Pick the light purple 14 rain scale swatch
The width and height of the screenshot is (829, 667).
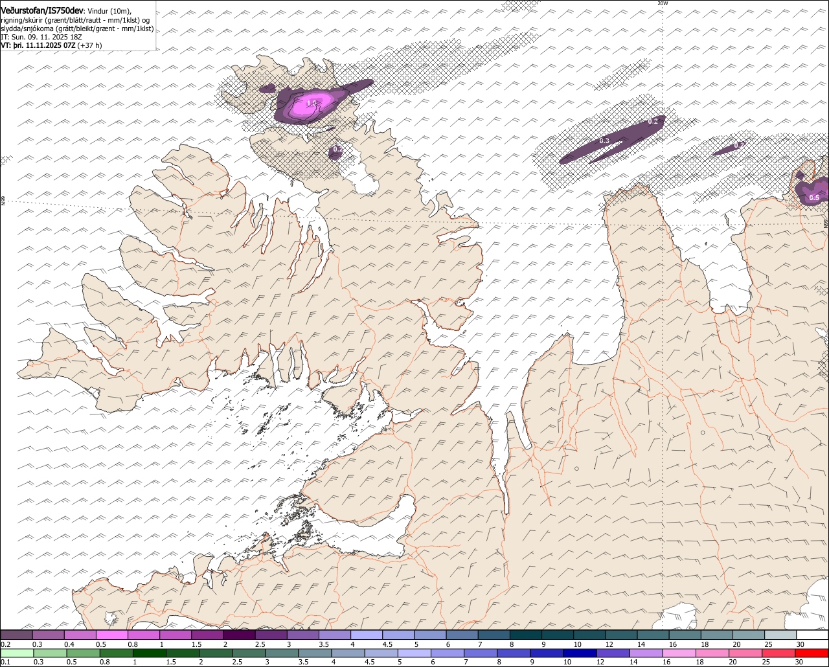click(x=646, y=653)
